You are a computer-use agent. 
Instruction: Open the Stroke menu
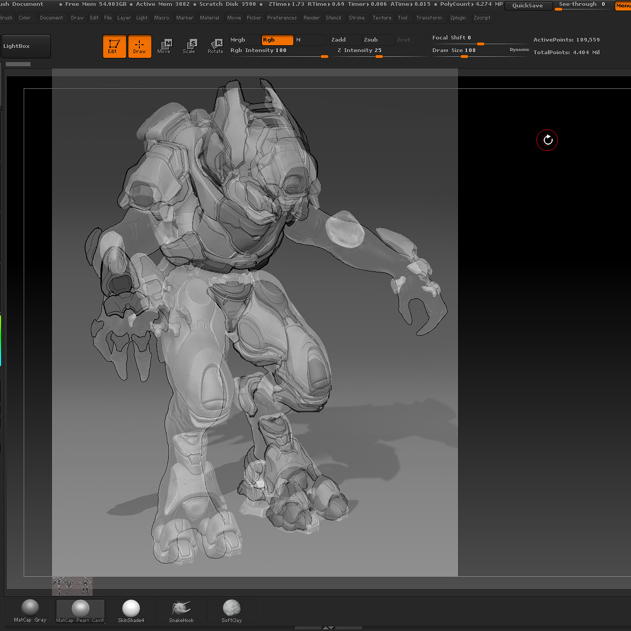tap(357, 18)
